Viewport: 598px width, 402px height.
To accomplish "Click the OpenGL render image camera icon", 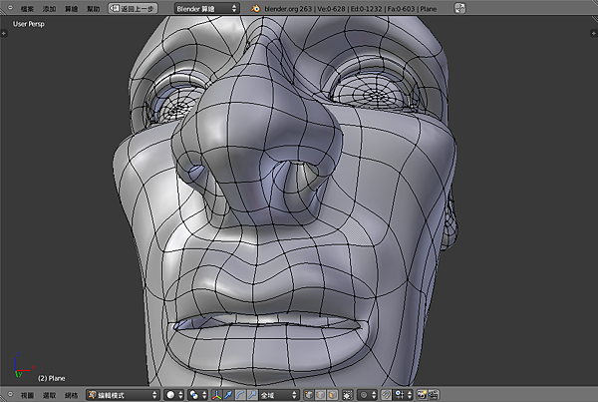I will [x=422, y=395].
